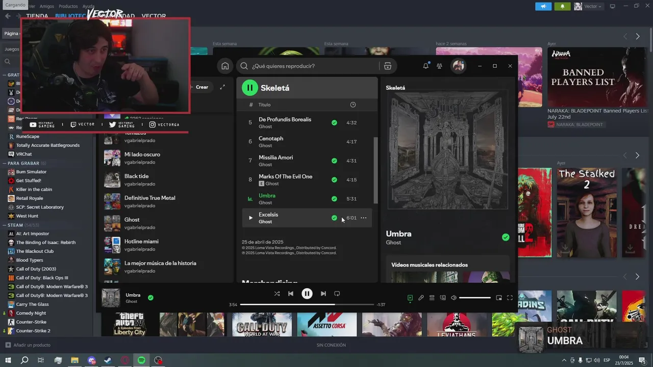Open Discord from the taskbar
The image size is (653, 367).
click(92, 360)
